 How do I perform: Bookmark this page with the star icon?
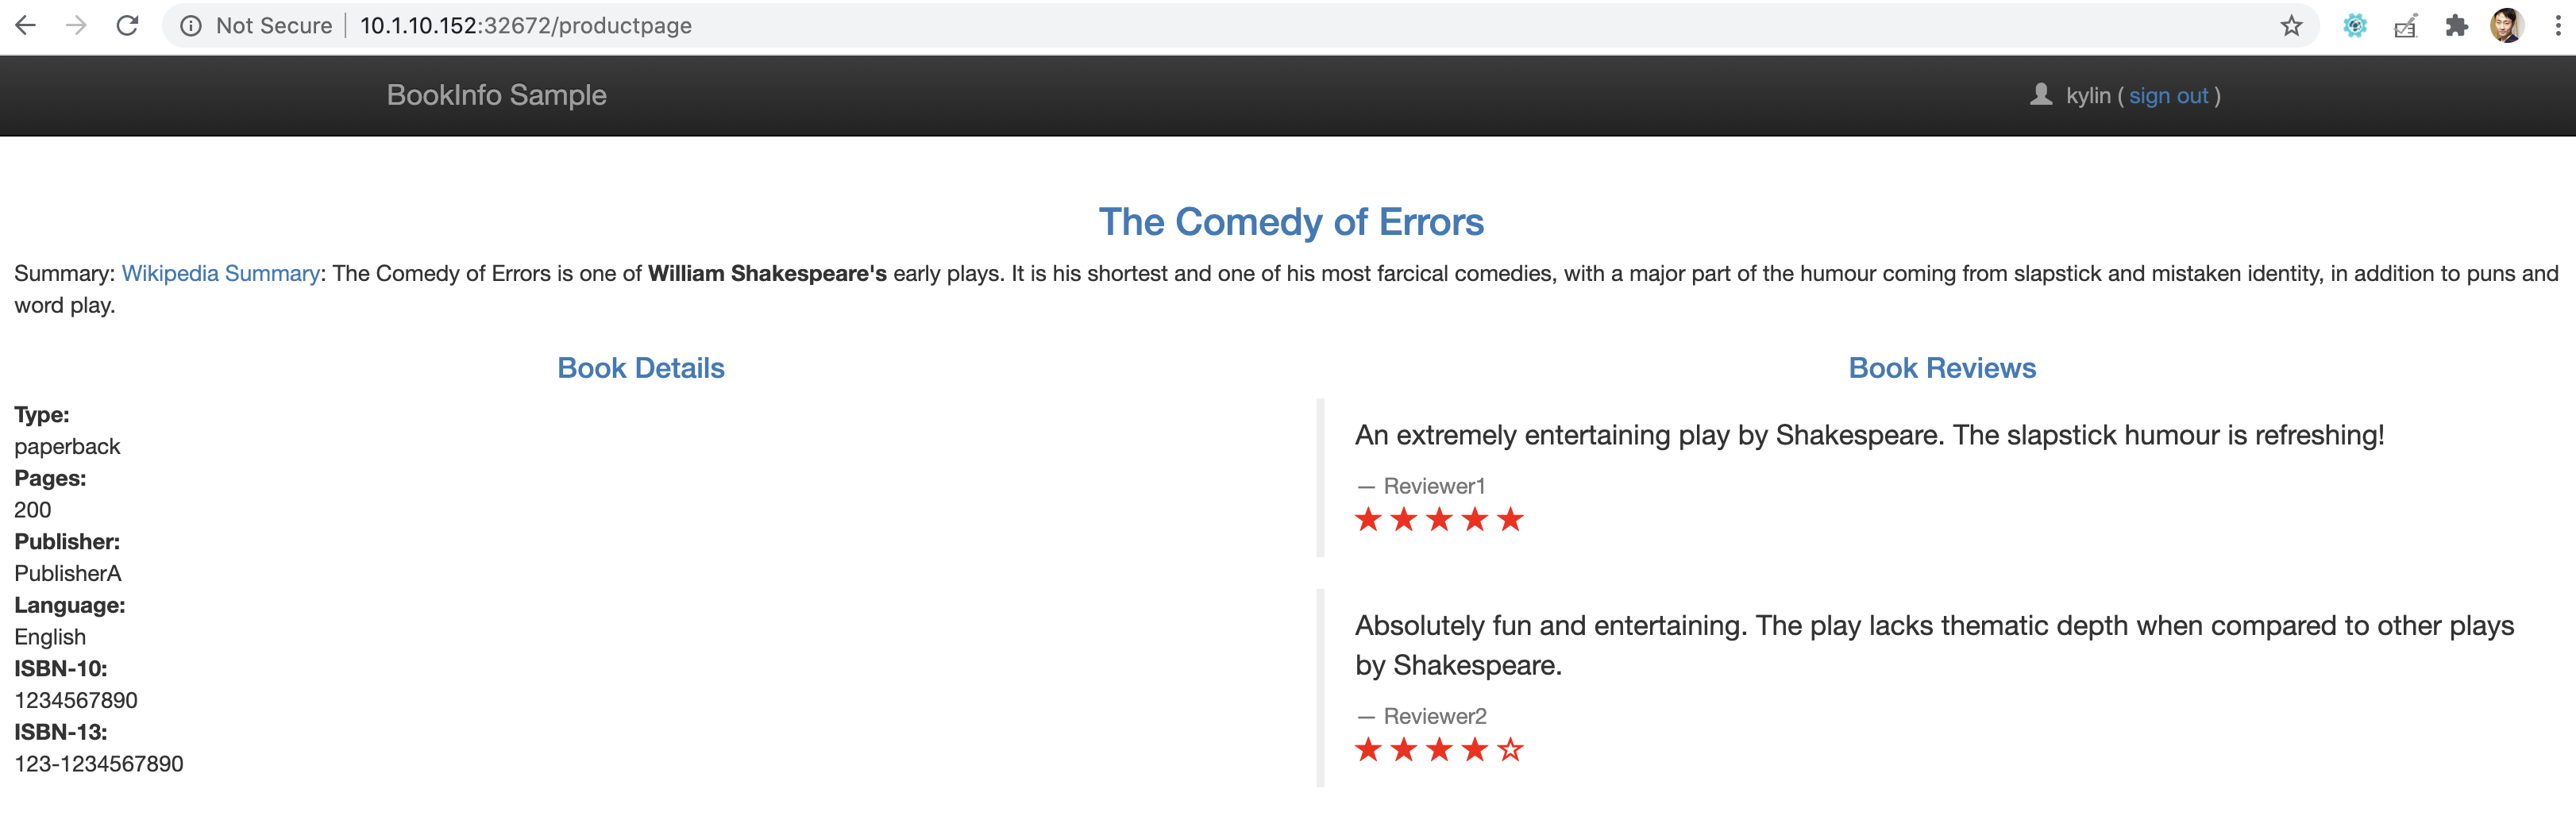[x=2291, y=26]
